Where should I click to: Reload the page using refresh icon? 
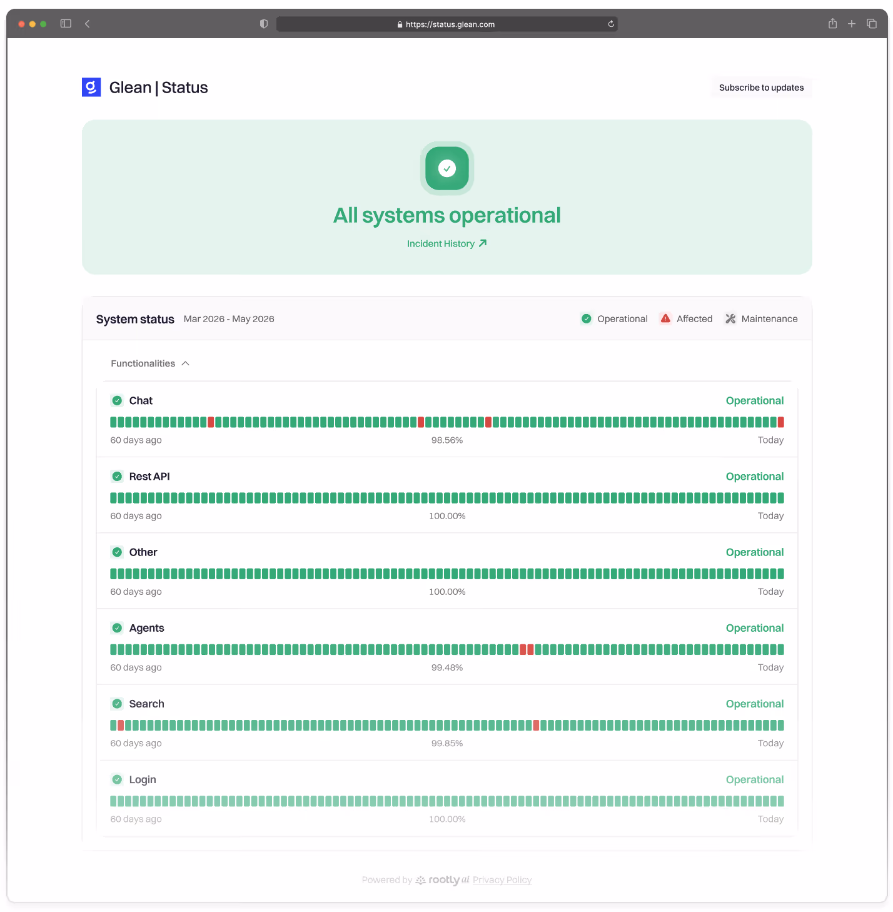click(x=611, y=24)
